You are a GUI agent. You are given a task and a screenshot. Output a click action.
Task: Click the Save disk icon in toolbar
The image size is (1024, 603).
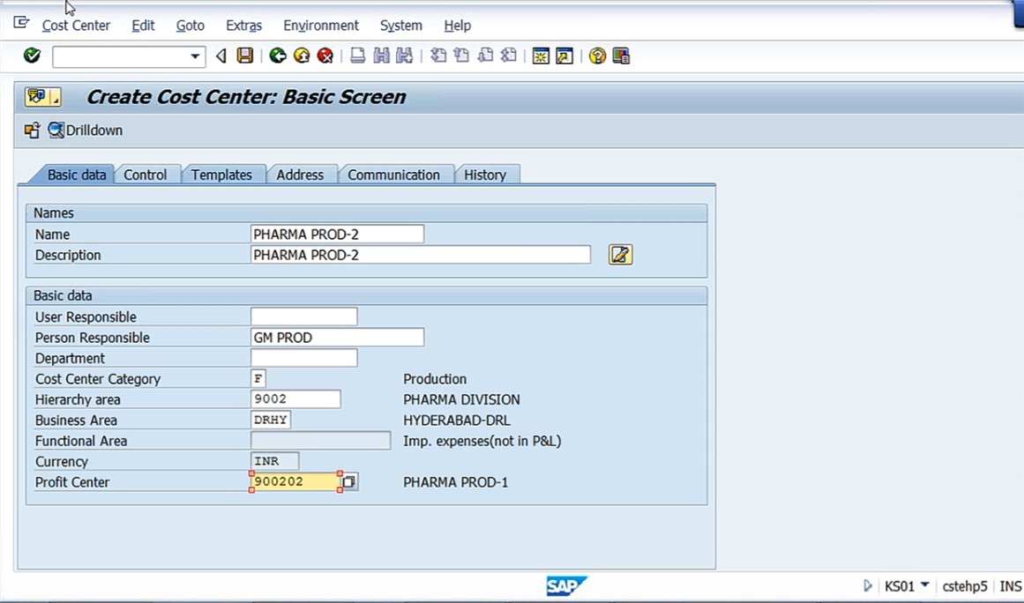click(245, 56)
